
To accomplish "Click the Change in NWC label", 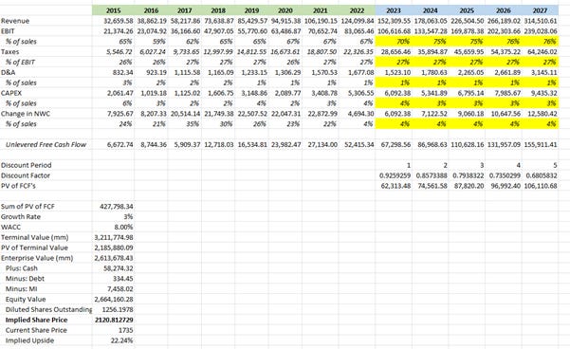I will [26, 114].
